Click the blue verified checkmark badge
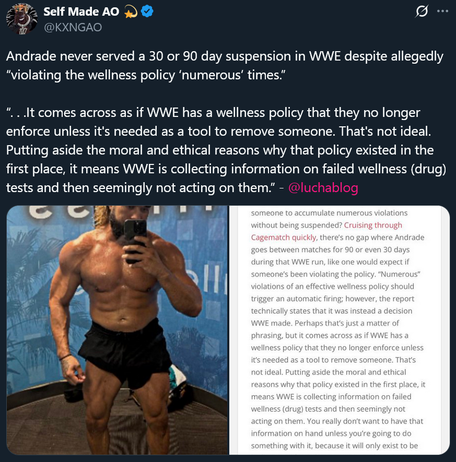This screenshot has height=462, width=456. coord(147,11)
